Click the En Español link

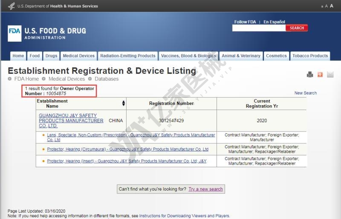[274, 22]
